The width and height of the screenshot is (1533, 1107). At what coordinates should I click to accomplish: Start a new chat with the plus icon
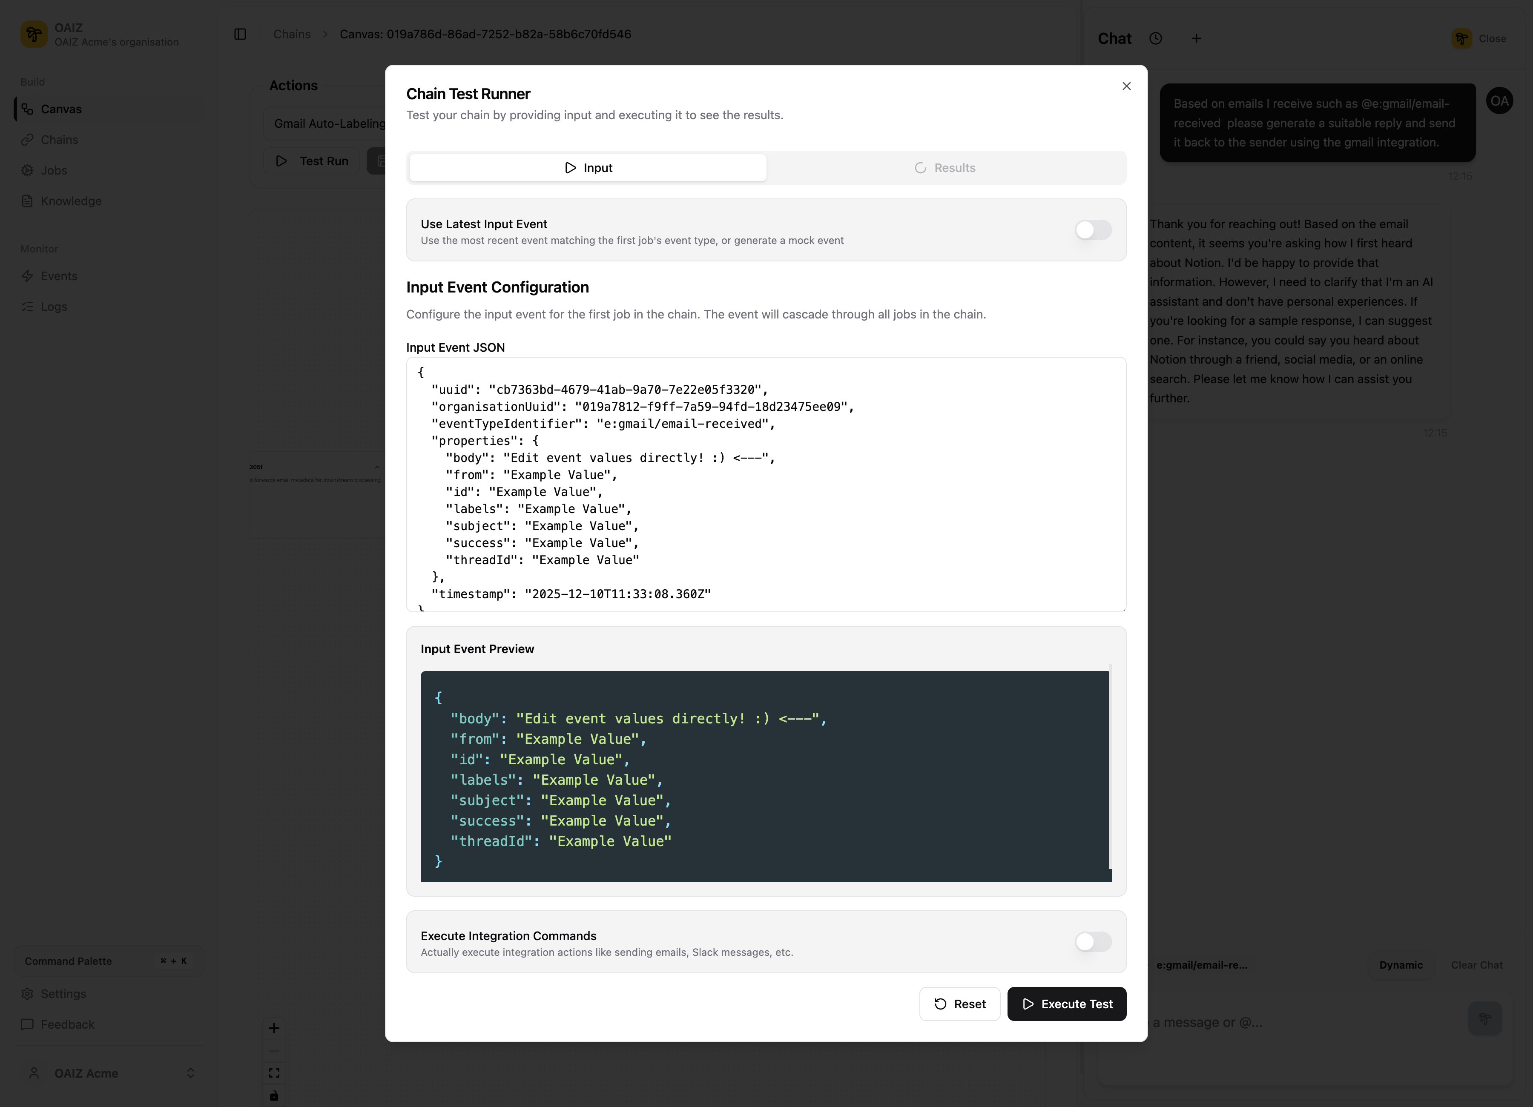coord(1197,38)
